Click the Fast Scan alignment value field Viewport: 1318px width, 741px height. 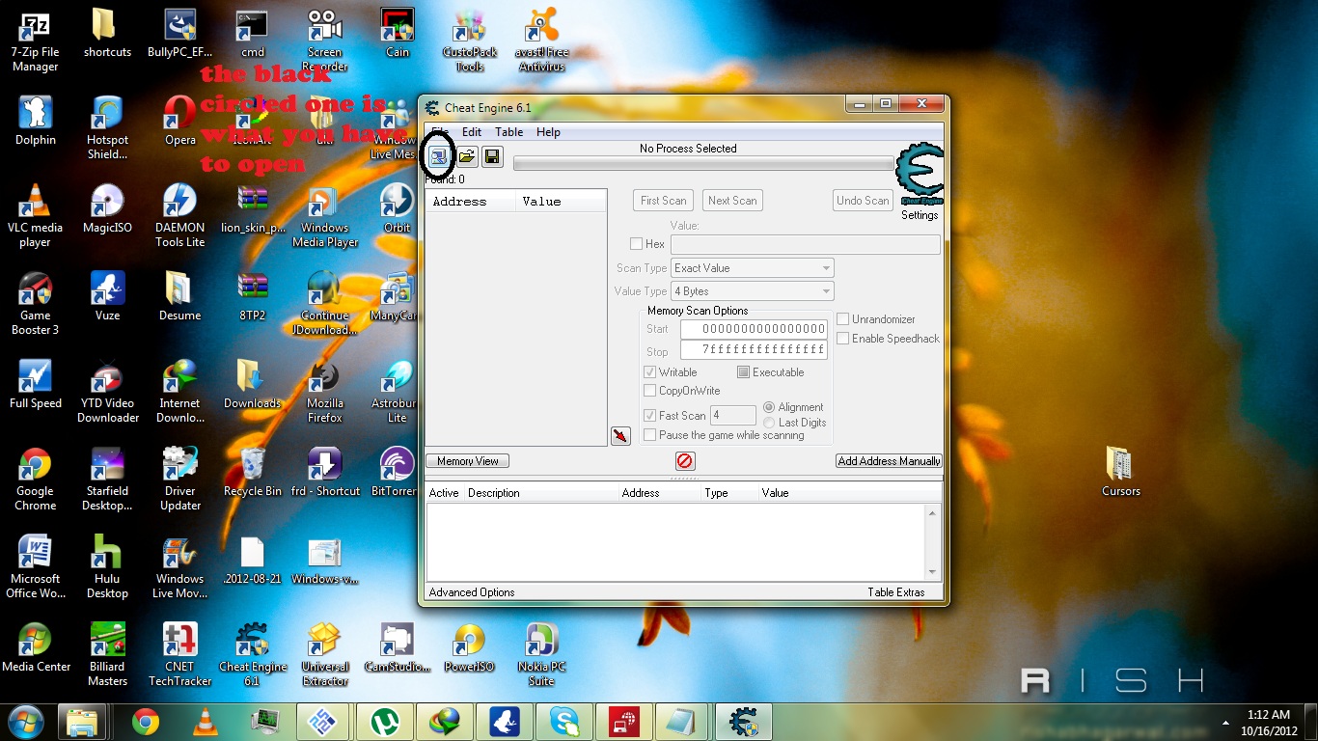tap(733, 416)
